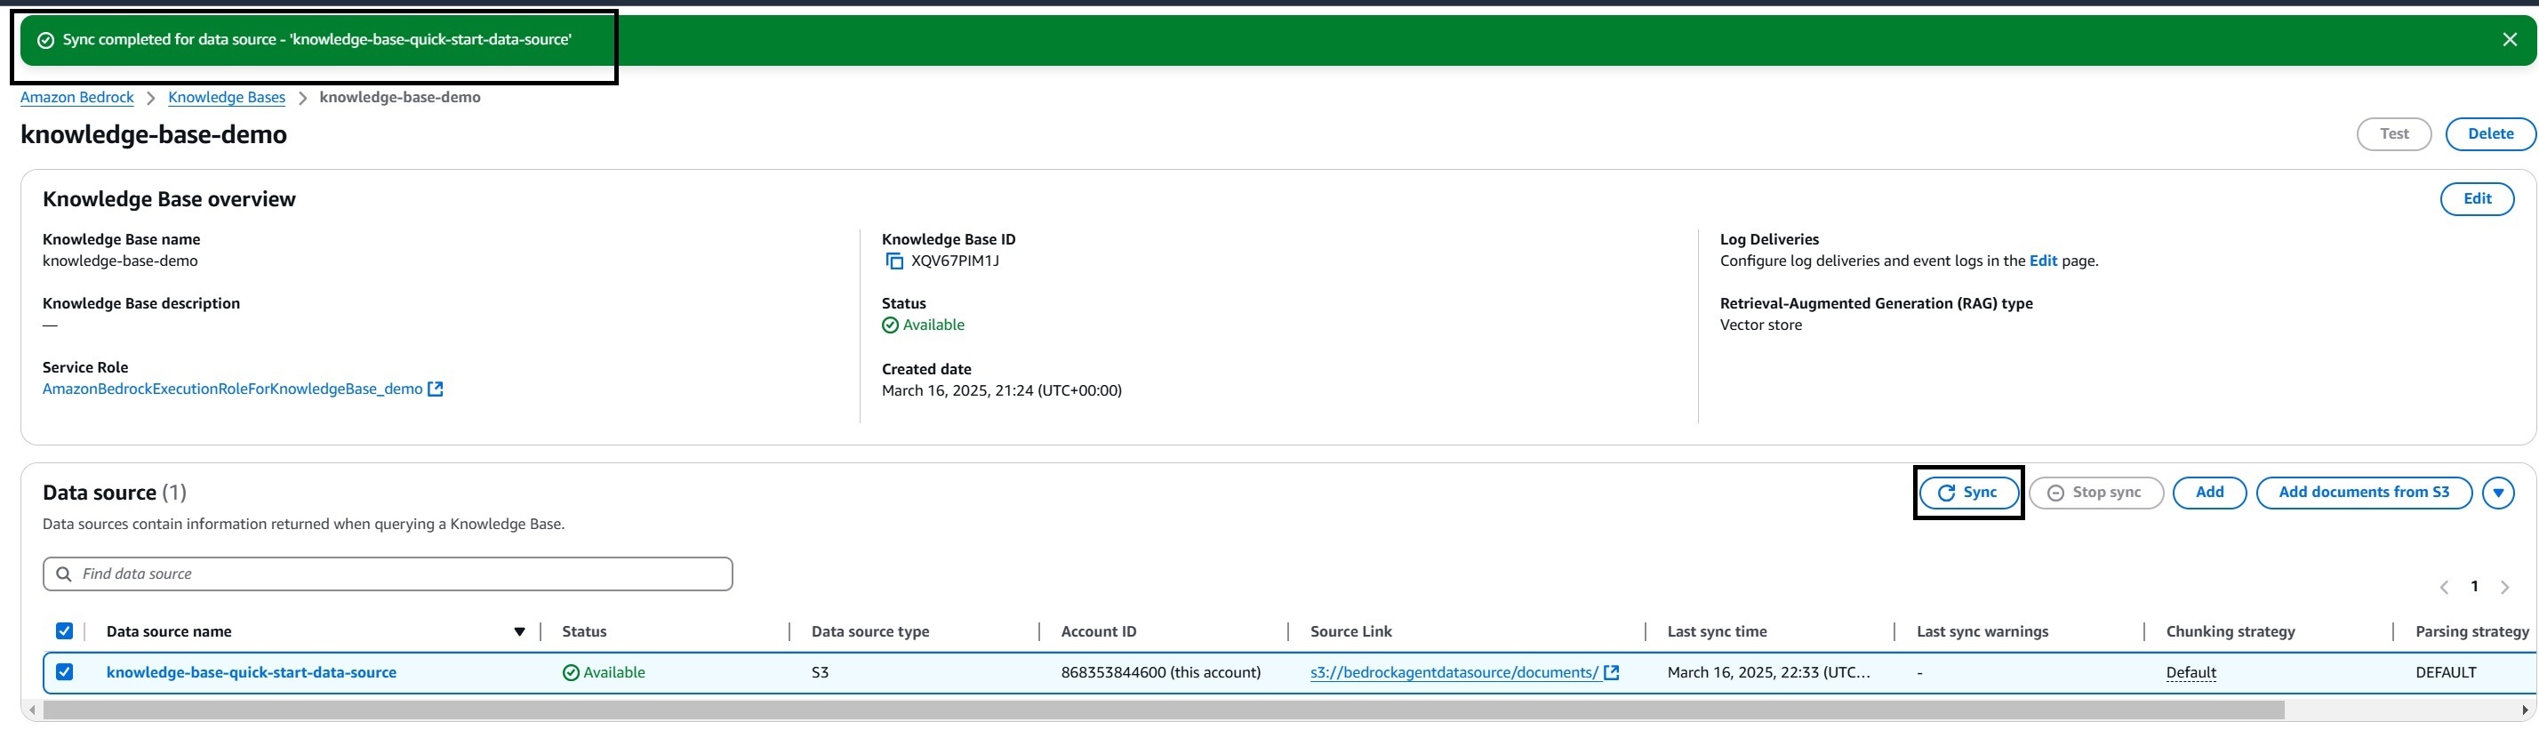Click the XQV67PIM1J knowledge base ID text

[955, 261]
